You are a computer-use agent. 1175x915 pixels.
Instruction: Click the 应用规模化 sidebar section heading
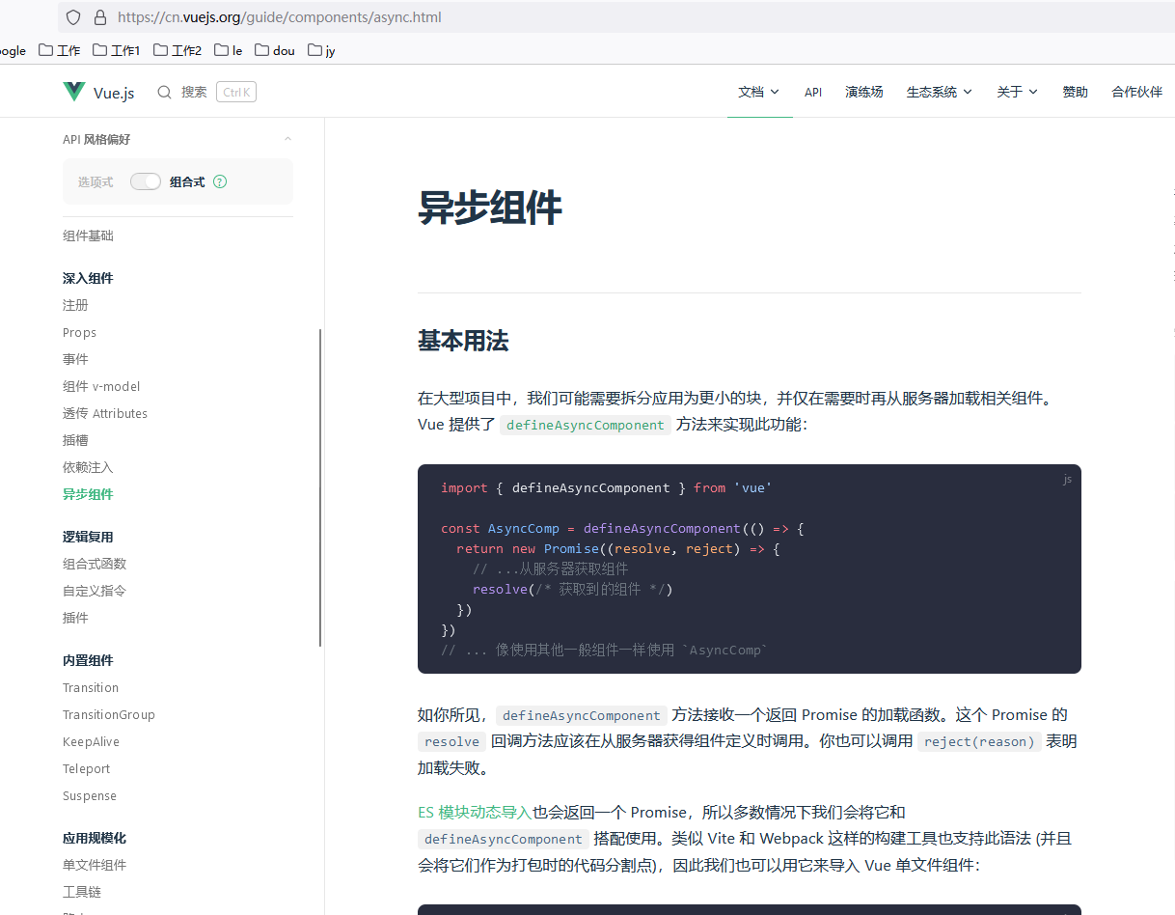click(95, 838)
